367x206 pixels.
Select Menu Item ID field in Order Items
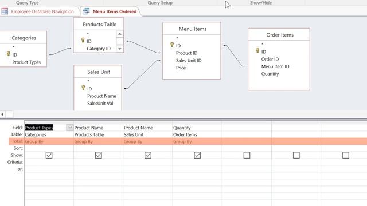point(275,66)
